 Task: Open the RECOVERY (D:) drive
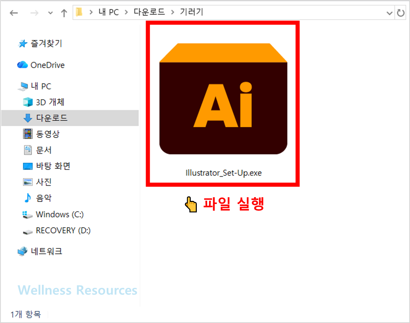[63, 231]
